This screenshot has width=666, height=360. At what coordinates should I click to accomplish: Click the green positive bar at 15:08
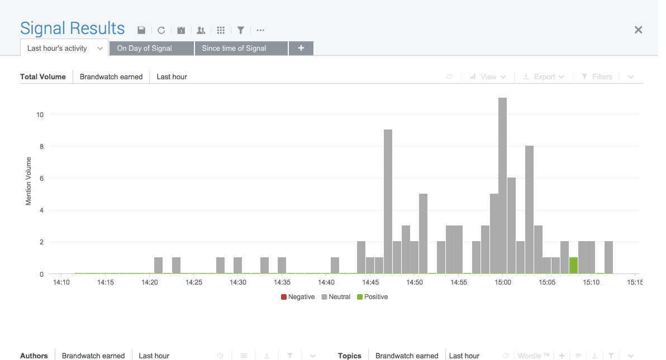pos(573,266)
